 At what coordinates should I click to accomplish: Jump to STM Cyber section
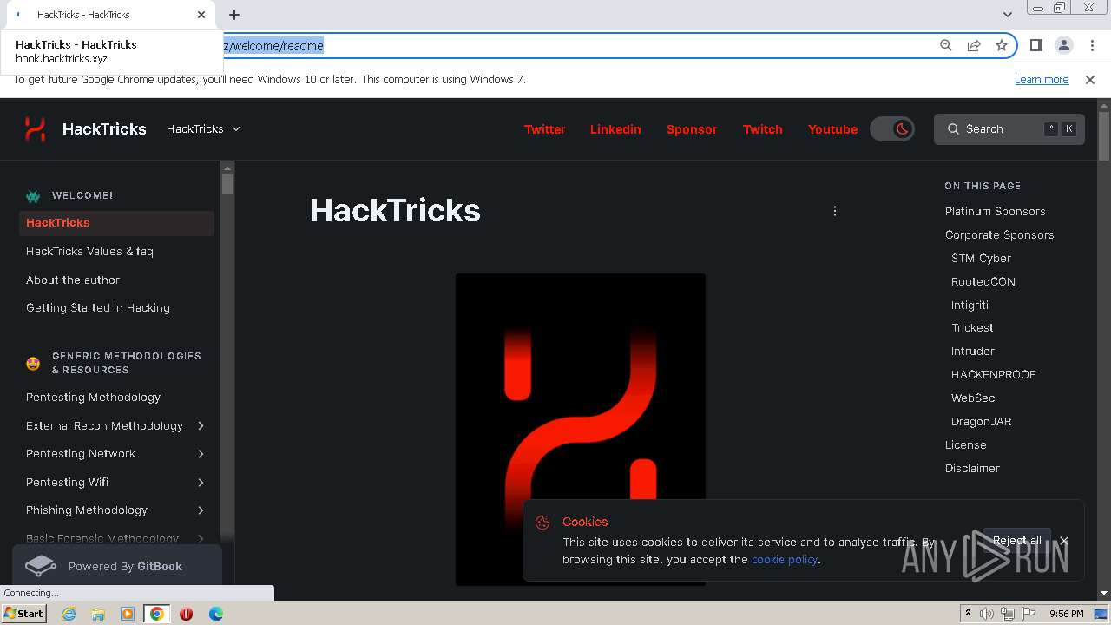(981, 258)
